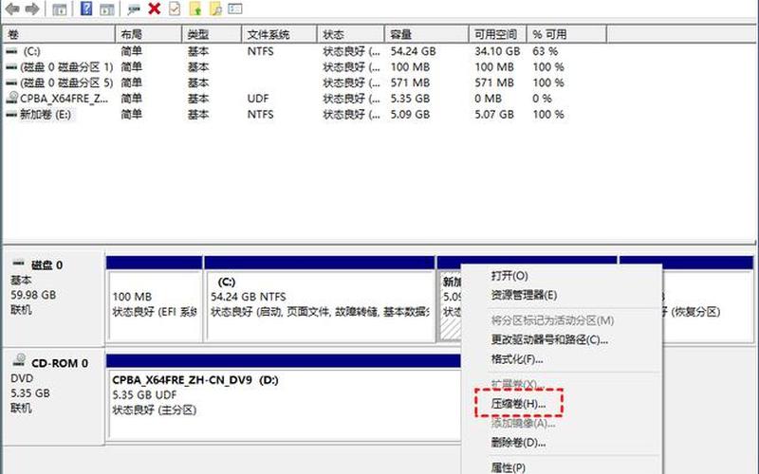The width and height of the screenshot is (759, 474).
Task: Toggle the console tree icon after Forward arrow
Action: pos(60,9)
